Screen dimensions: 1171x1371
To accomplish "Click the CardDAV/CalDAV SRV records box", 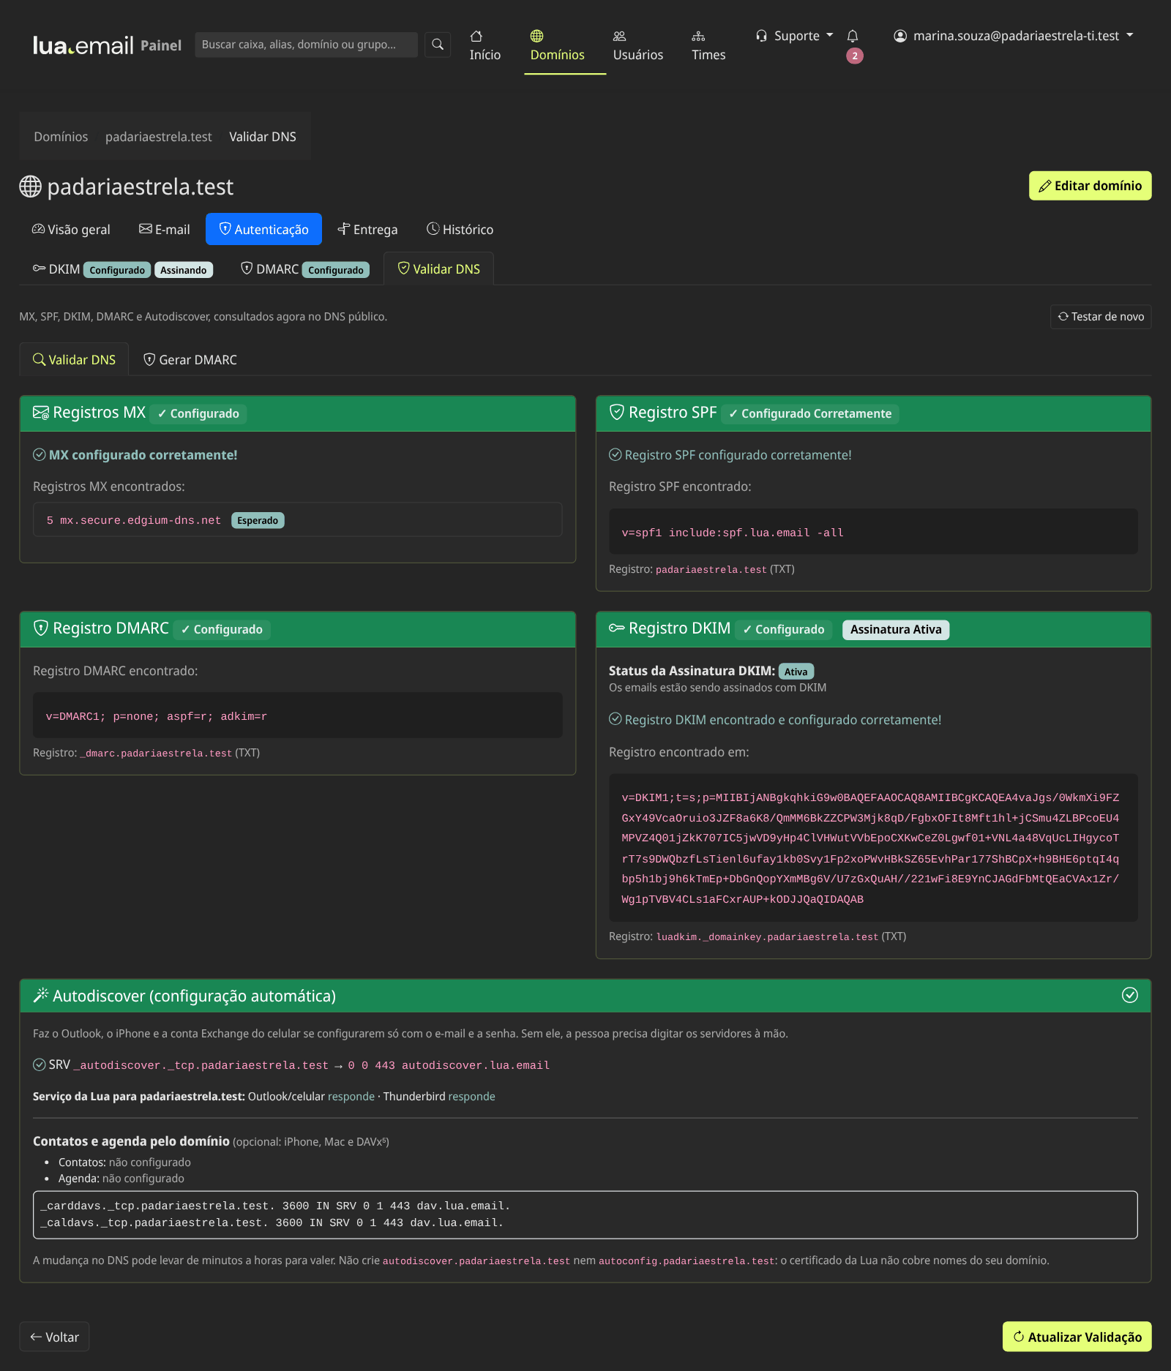I will [585, 1214].
